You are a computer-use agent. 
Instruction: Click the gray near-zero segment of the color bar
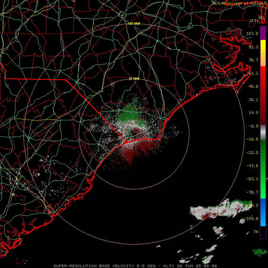pyautogui.click(x=263, y=133)
